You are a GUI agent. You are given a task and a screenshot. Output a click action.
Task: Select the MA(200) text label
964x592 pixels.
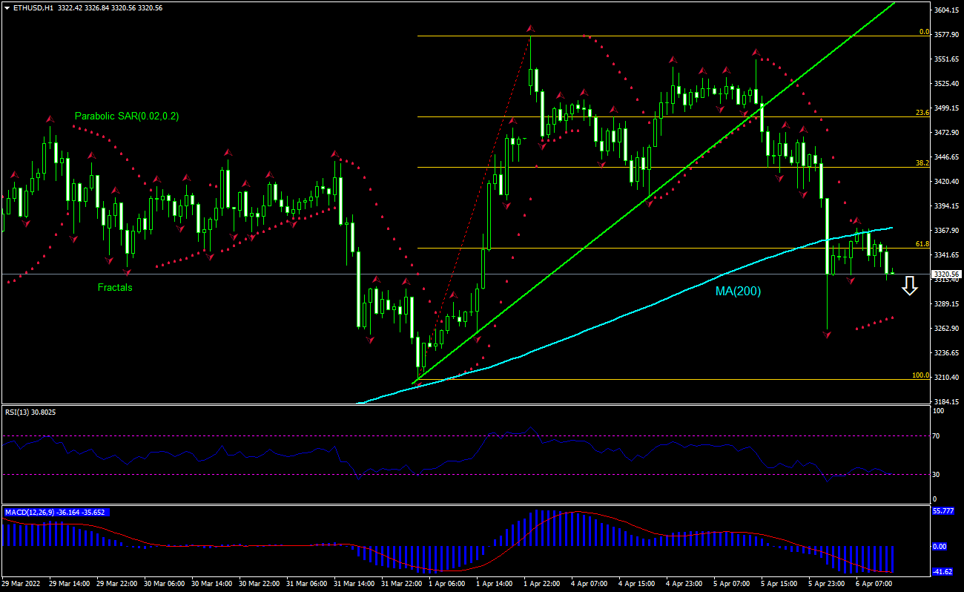[x=738, y=291]
